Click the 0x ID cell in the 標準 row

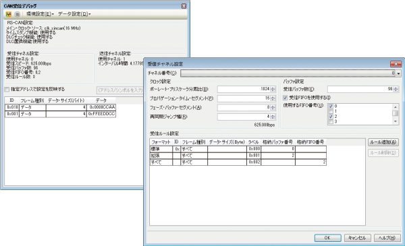tap(177, 149)
